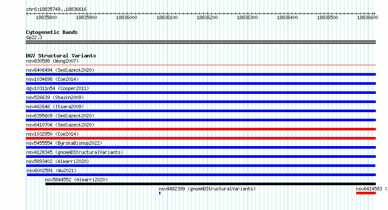The image size is (388, 210).
Task: Click ruler position 18835900
Action: pyautogui.click(x=86, y=17)
